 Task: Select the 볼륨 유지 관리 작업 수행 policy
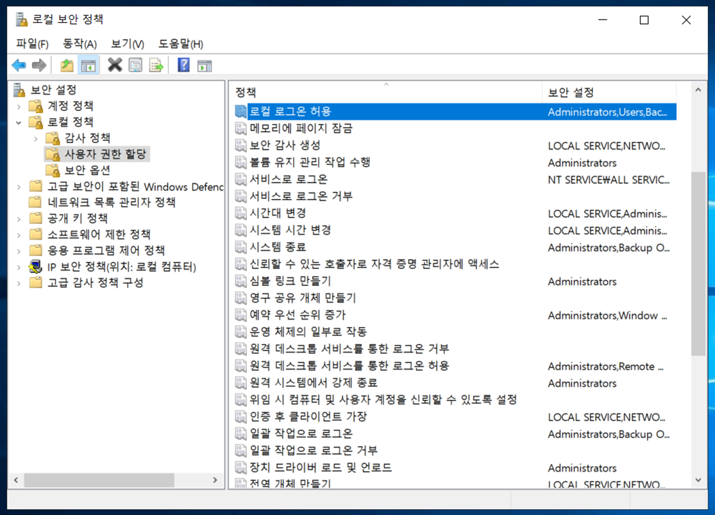[310, 162]
